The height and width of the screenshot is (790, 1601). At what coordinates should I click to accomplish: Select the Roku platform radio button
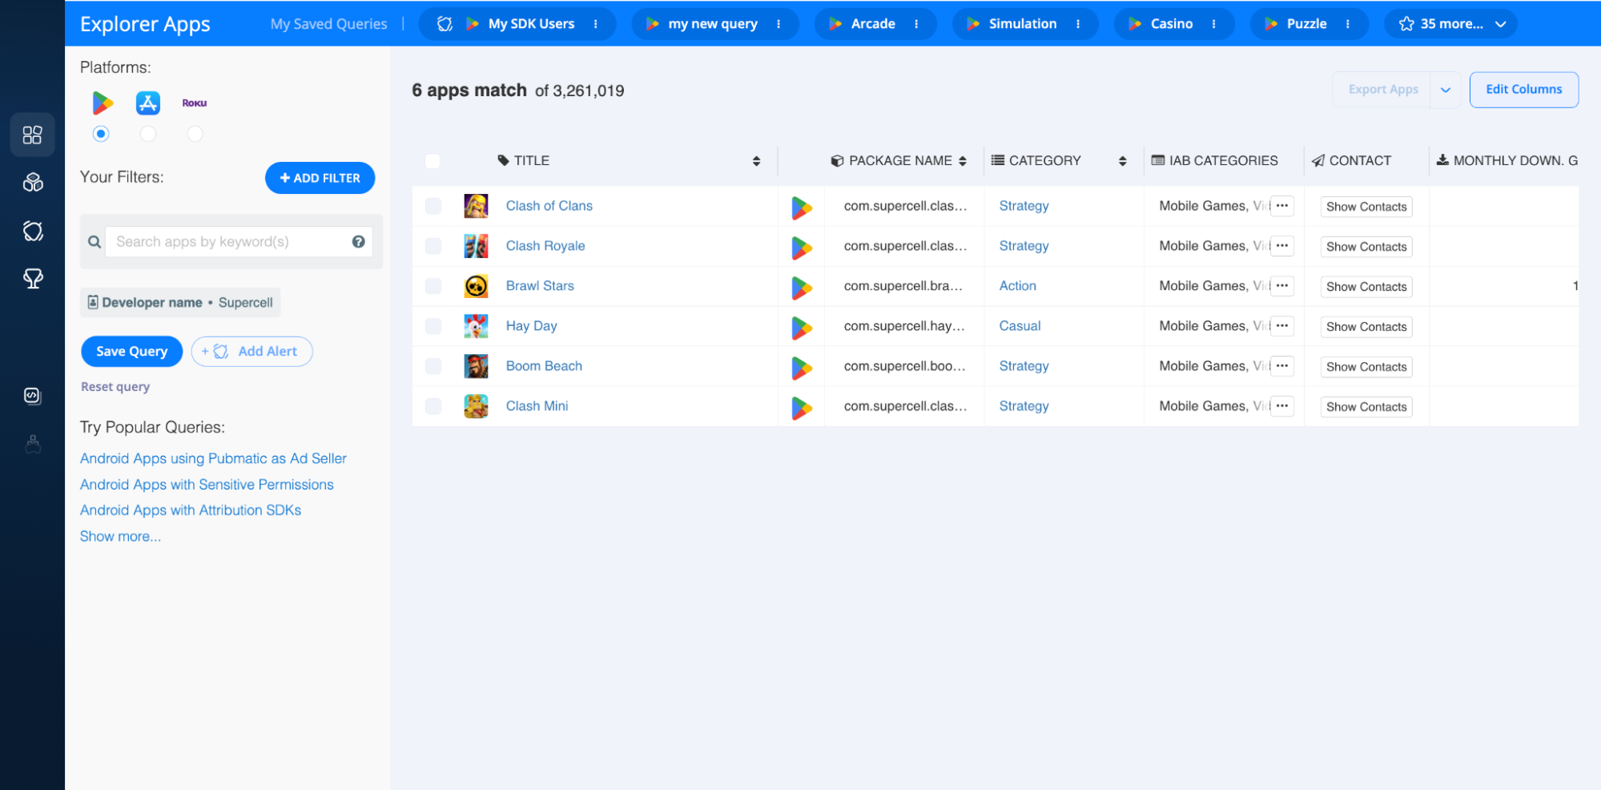[195, 134]
